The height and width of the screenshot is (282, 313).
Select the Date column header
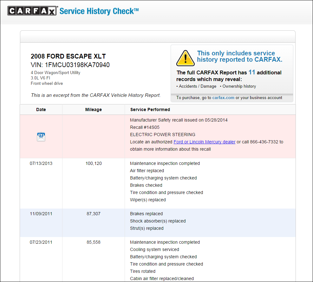(x=41, y=109)
